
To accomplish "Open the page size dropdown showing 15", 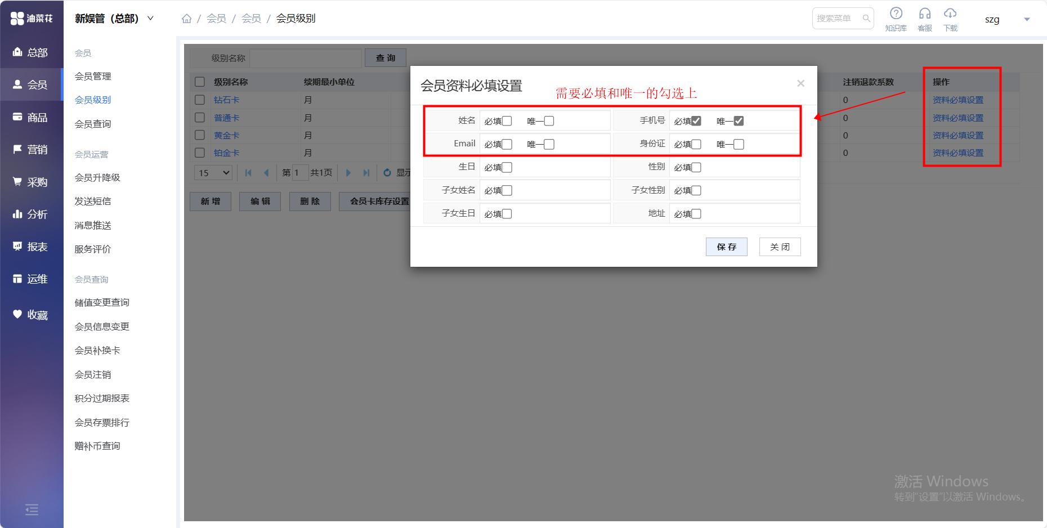I will [213, 173].
